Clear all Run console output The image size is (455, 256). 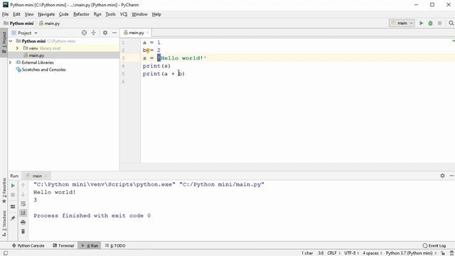[x=23, y=231]
